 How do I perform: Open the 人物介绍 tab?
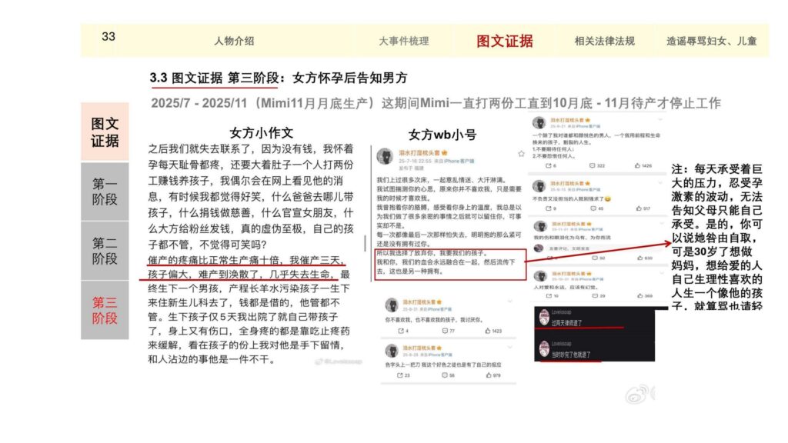click(233, 41)
